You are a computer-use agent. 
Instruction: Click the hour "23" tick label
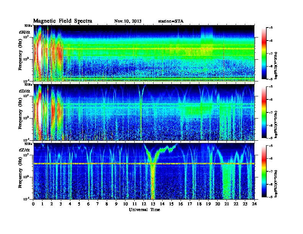click(x=245, y=204)
